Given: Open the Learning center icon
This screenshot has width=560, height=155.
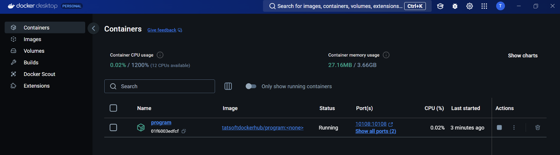Looking at the screenshot, I should (440, 6).
